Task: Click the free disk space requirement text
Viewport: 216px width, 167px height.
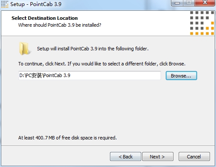Action: [67, 138]
